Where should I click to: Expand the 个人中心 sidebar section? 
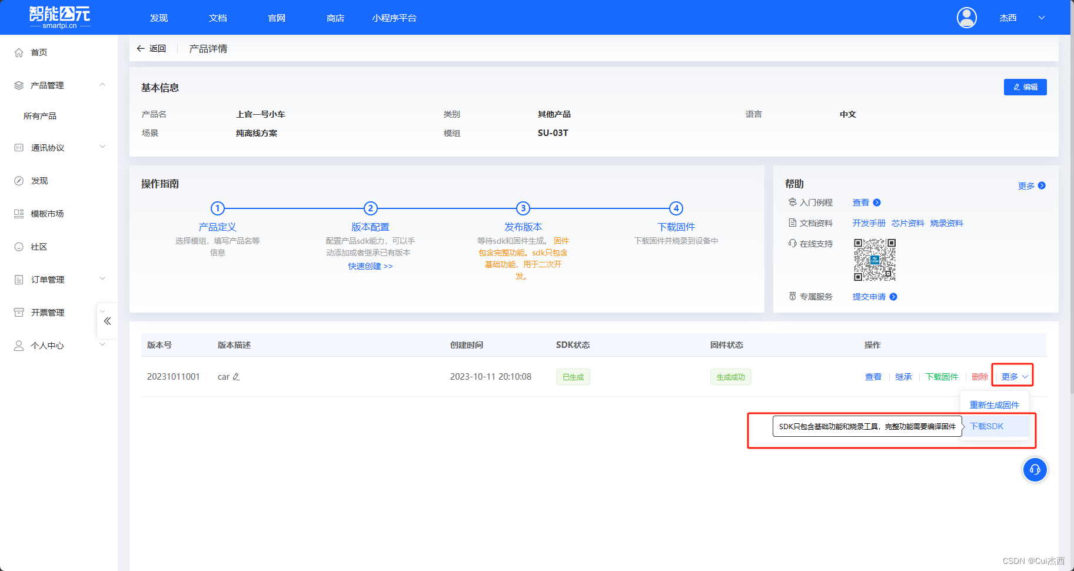tap(102, 345)
